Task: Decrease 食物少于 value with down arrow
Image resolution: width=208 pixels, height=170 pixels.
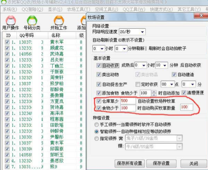Action: point(154,95)
